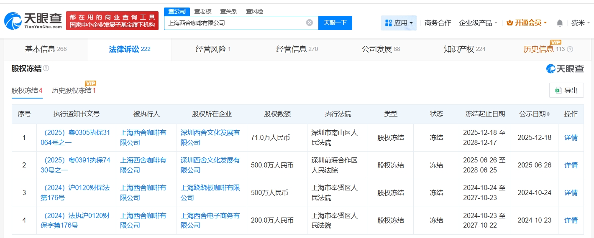594x238 pixels.
Task: Select the 查关系 search tab
Action: pos(228,11)
